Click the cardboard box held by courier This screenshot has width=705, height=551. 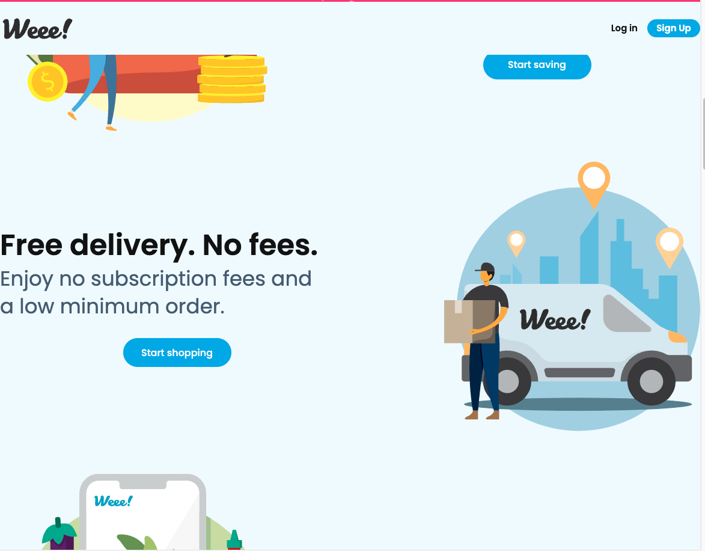[x=469, y=321]
